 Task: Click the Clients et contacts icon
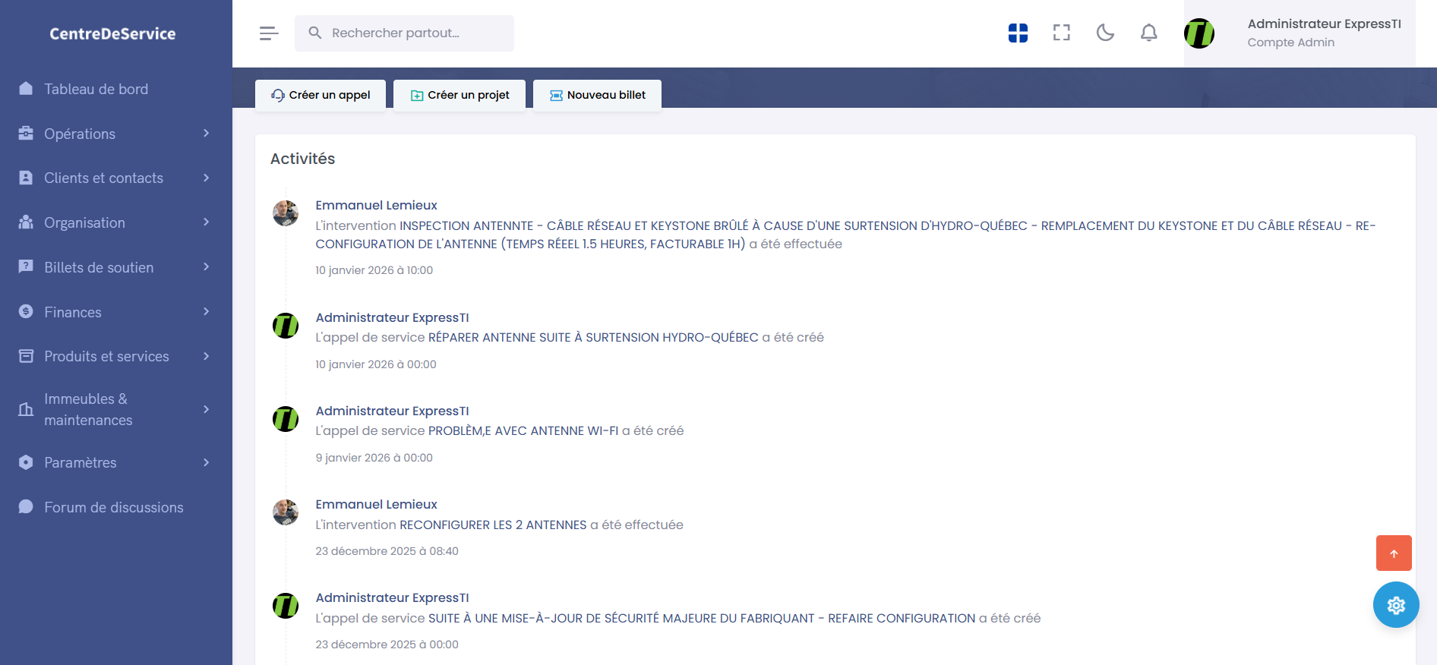(x=26, y=178)
